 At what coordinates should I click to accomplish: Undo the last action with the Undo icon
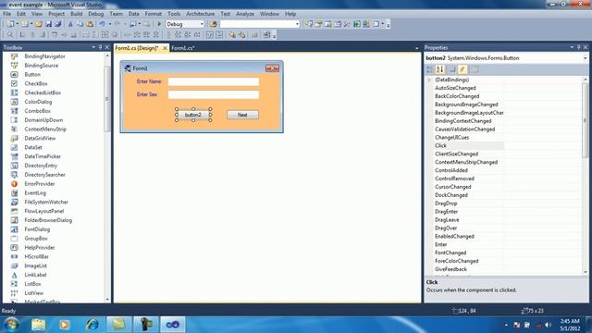point(102,24)
